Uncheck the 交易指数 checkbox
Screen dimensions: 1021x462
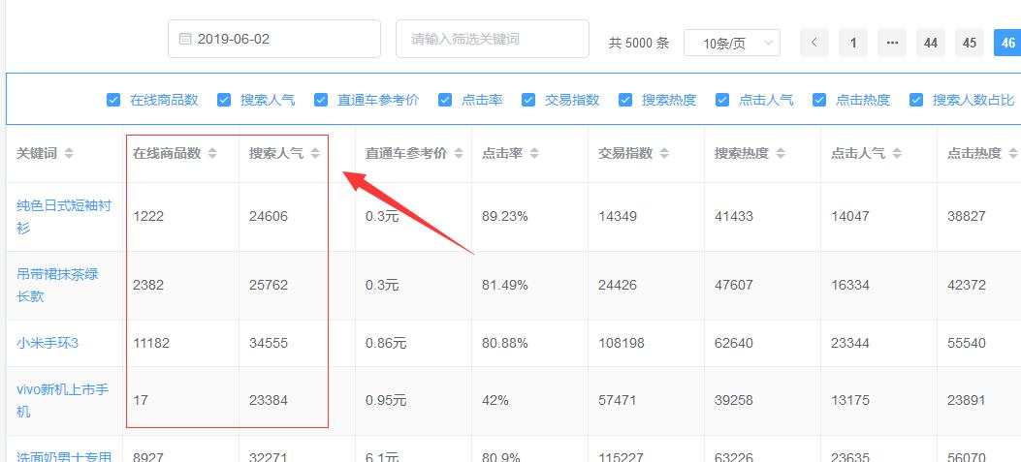click(x=528, y=100)
